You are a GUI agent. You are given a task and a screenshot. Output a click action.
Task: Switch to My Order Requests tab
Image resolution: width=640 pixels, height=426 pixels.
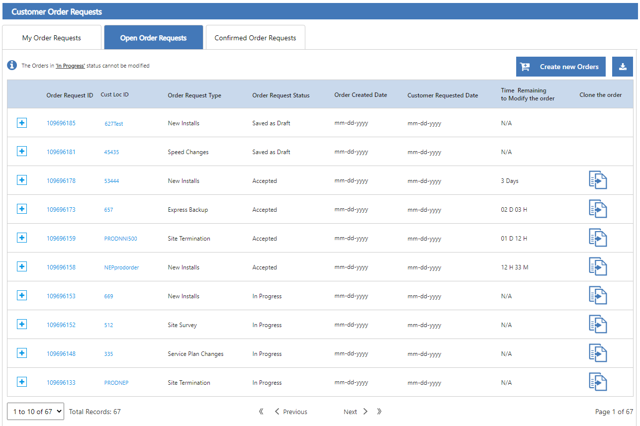pos(52,38)
